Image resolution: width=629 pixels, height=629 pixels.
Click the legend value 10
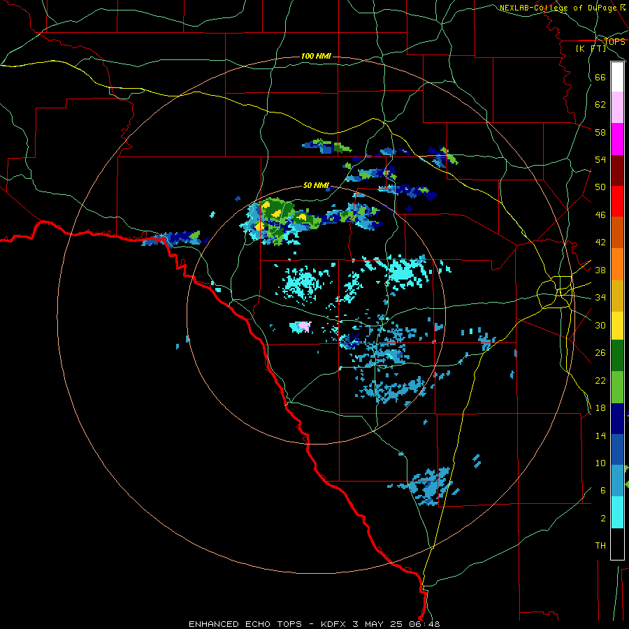point(600,463)
